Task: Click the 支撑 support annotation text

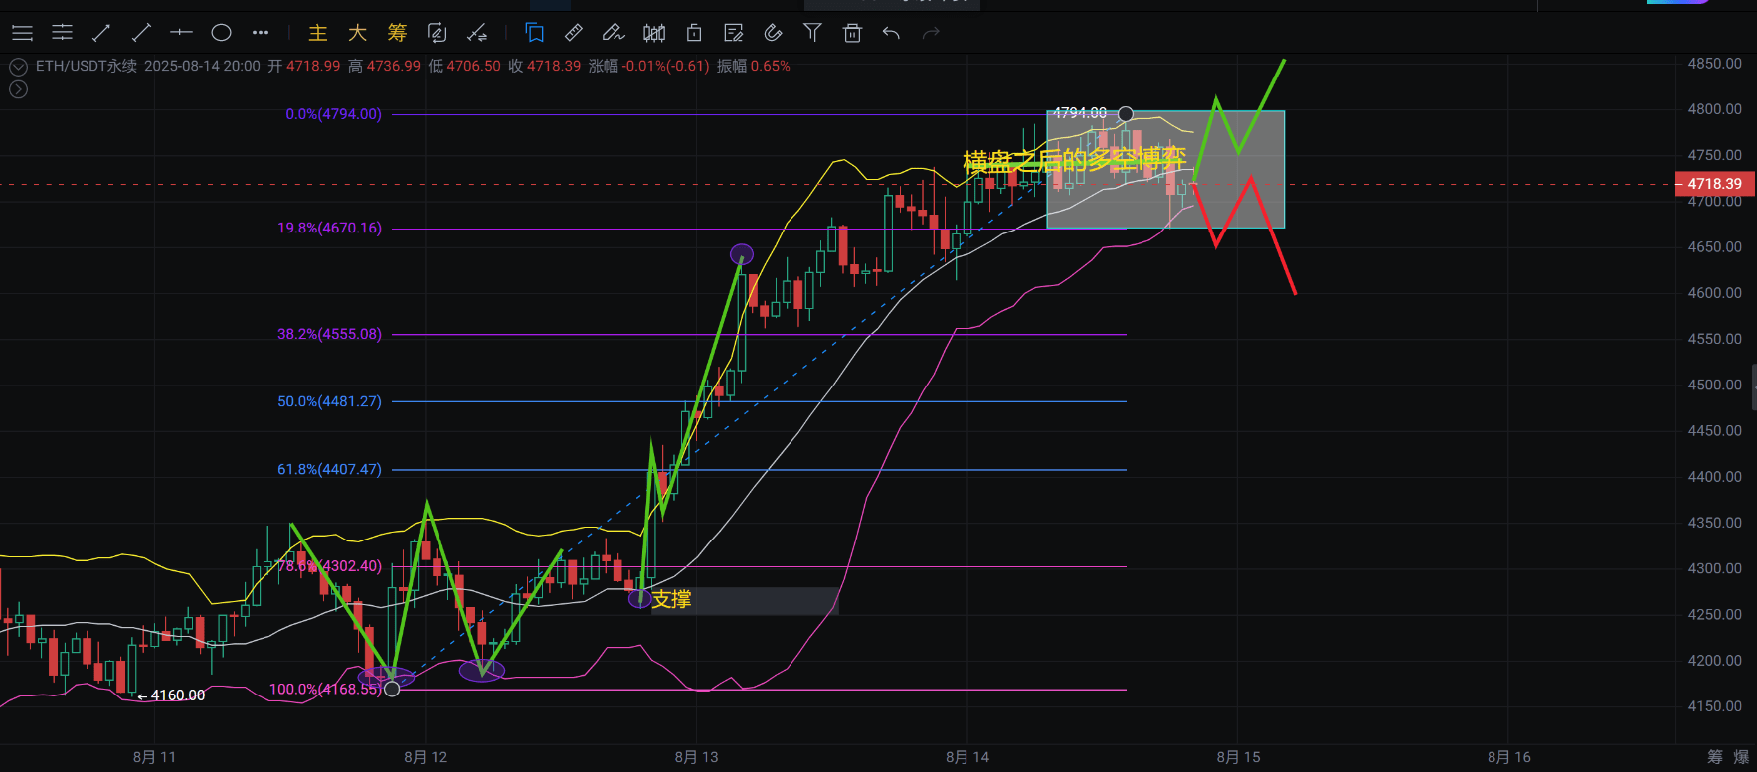Action: pos(671,599)
